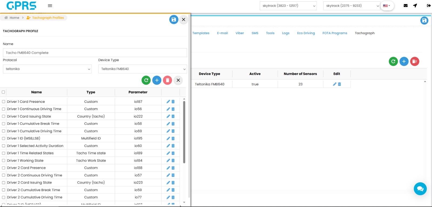Refresh the background tachograph profiles list
Viewport: 432px width, 207px height.
point(393,61)
